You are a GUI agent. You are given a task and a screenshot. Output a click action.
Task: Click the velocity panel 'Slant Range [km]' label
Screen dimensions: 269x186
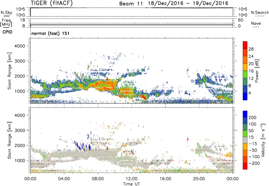coord(9,140)
